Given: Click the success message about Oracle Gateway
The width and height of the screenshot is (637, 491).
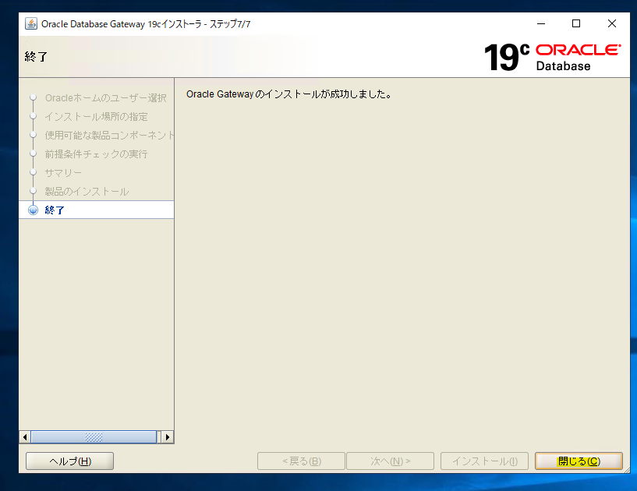Looking at the screenshot, I should tap(288, 94).
